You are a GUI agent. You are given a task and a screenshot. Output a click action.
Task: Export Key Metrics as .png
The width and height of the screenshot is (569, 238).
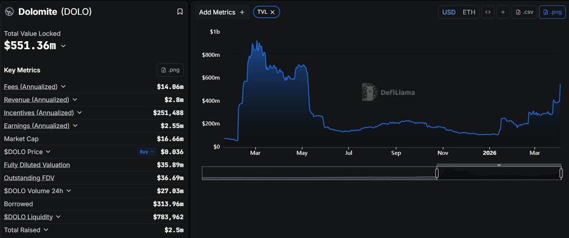click(x=170, y=70)
